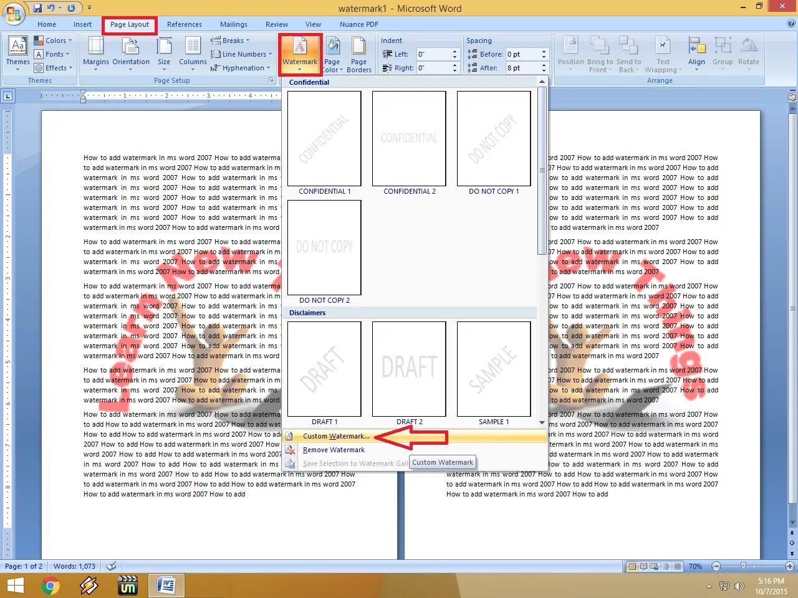Switch to Print Layout view

pyautogui.click(x=632, y=566)
